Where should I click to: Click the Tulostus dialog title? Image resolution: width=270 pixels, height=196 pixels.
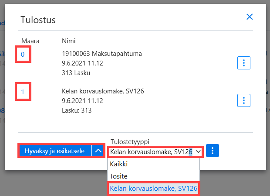pyautogui.click(x=38, y=20)
